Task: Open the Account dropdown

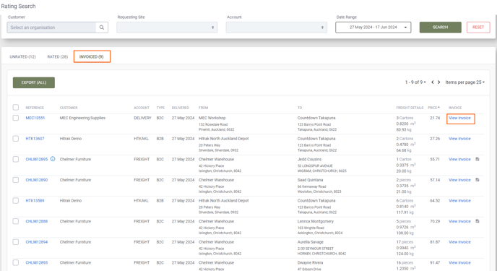Action: click(277, 27)
